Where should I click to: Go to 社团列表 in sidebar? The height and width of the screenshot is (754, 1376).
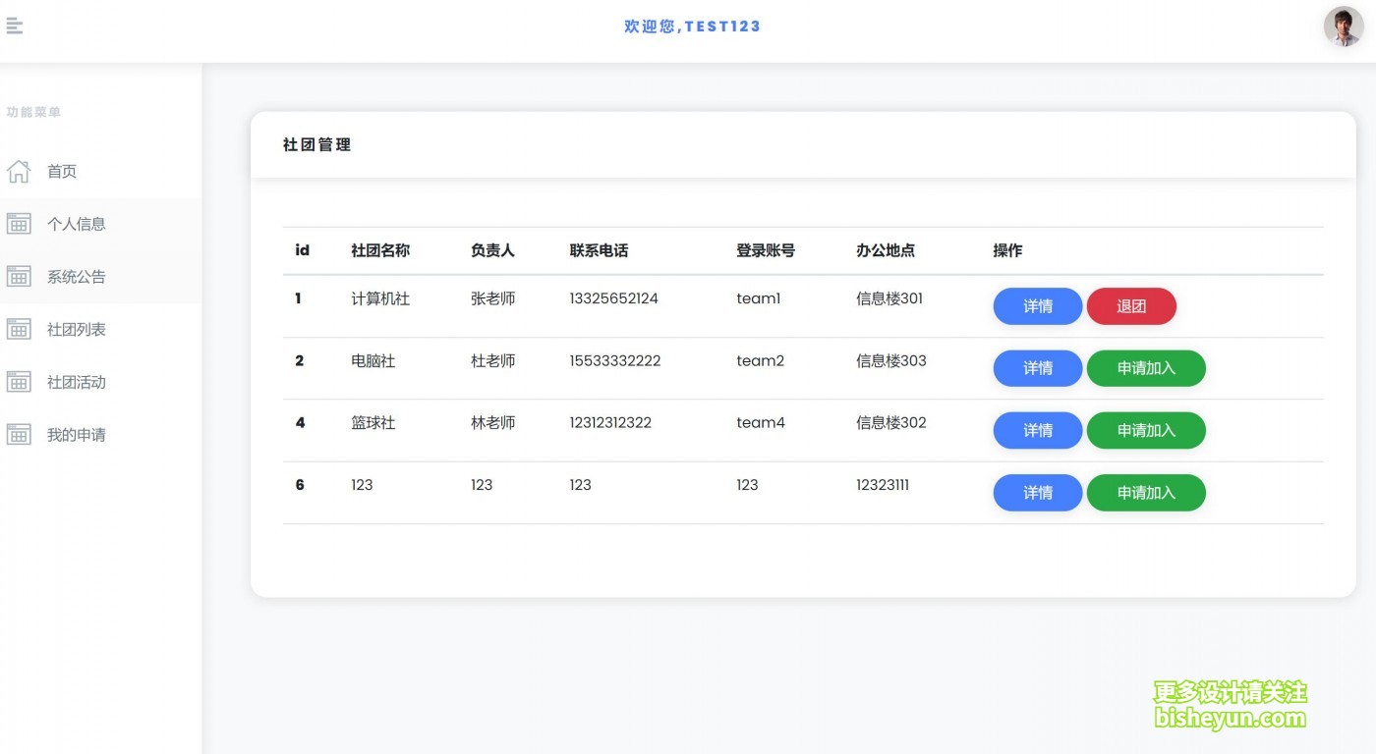pyautogui.click(x=77, y=330)
